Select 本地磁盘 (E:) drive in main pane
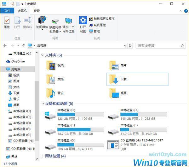The width and height of the screenshot is (189, 167). 74,129
